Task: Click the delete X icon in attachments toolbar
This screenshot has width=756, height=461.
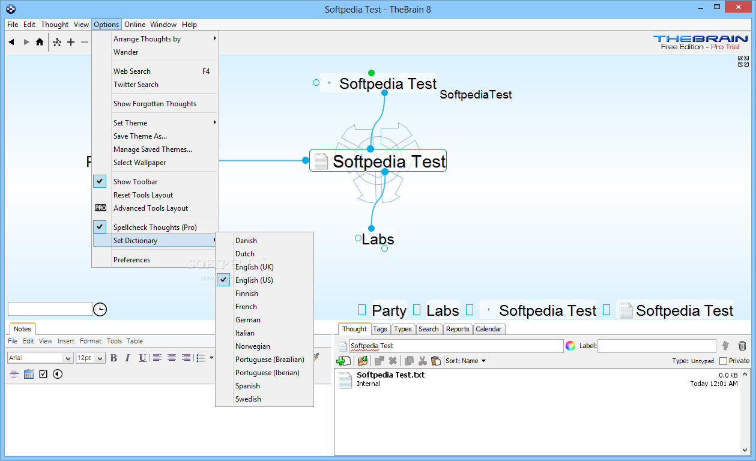Action: tap(393, 361)
